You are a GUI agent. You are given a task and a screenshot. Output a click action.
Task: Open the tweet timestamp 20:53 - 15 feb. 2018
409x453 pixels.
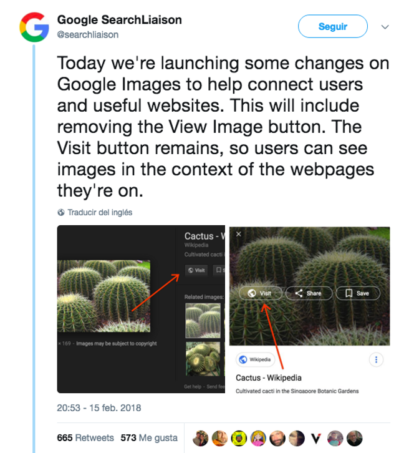[99, 408]
